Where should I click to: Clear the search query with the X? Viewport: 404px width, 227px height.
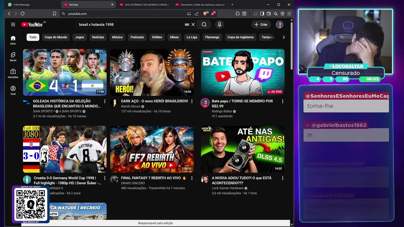[193, 24]
